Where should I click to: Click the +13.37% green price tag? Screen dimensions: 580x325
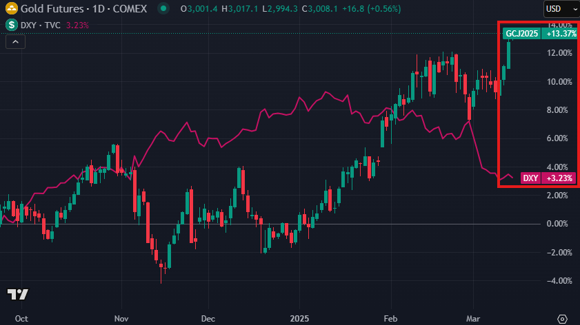coord(557,33)
